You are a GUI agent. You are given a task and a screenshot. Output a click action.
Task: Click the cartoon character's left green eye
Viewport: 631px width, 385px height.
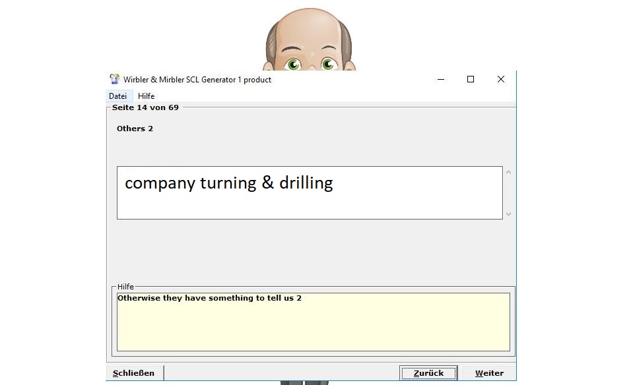click(x=292, y=64)
